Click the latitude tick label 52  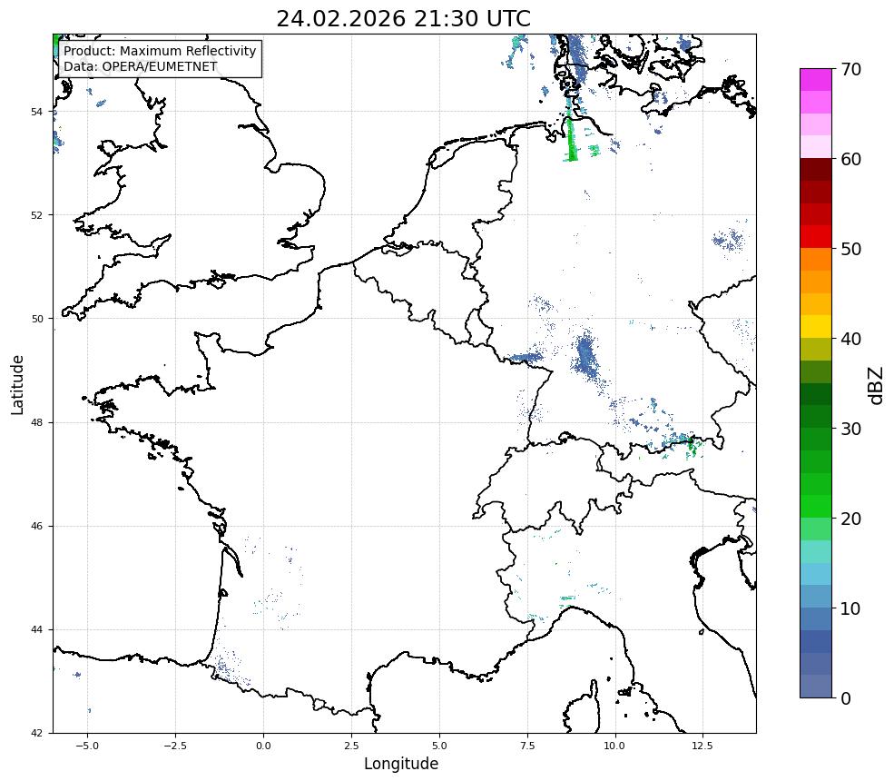click(x=36, y=215)
